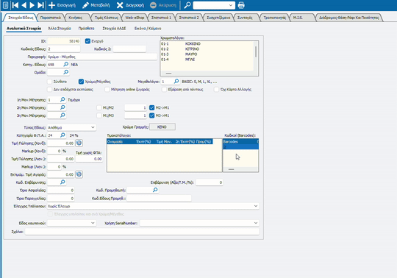This screenshot has width=397, height=278.
Task: Open the Πρόσθετα sub-tab
Action: pyautogui.click(x=86, y=29)
